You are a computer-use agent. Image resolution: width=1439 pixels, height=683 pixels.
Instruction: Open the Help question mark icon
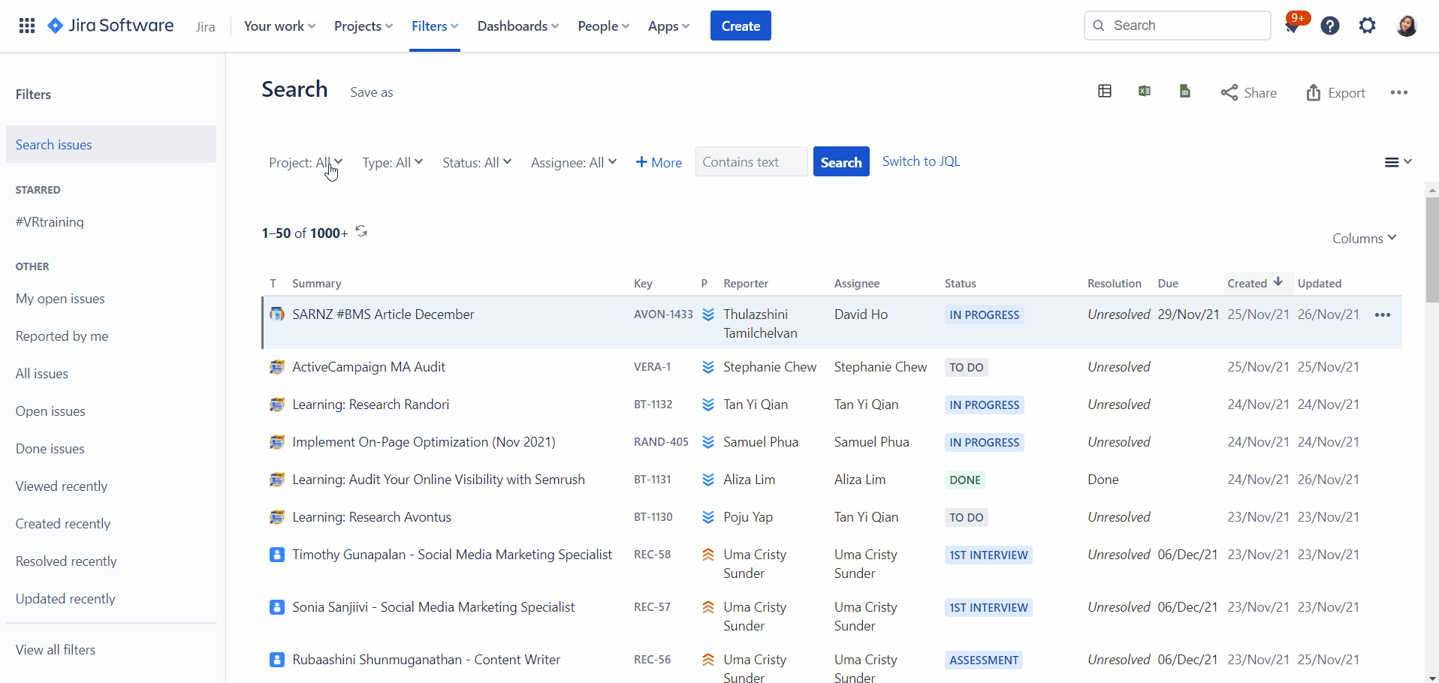tap(1330, 26)
